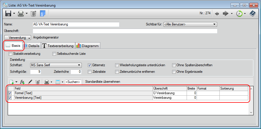Print fields using the grid toolbar printer
This screenshot has width=261, height=129.
[47, 82]
